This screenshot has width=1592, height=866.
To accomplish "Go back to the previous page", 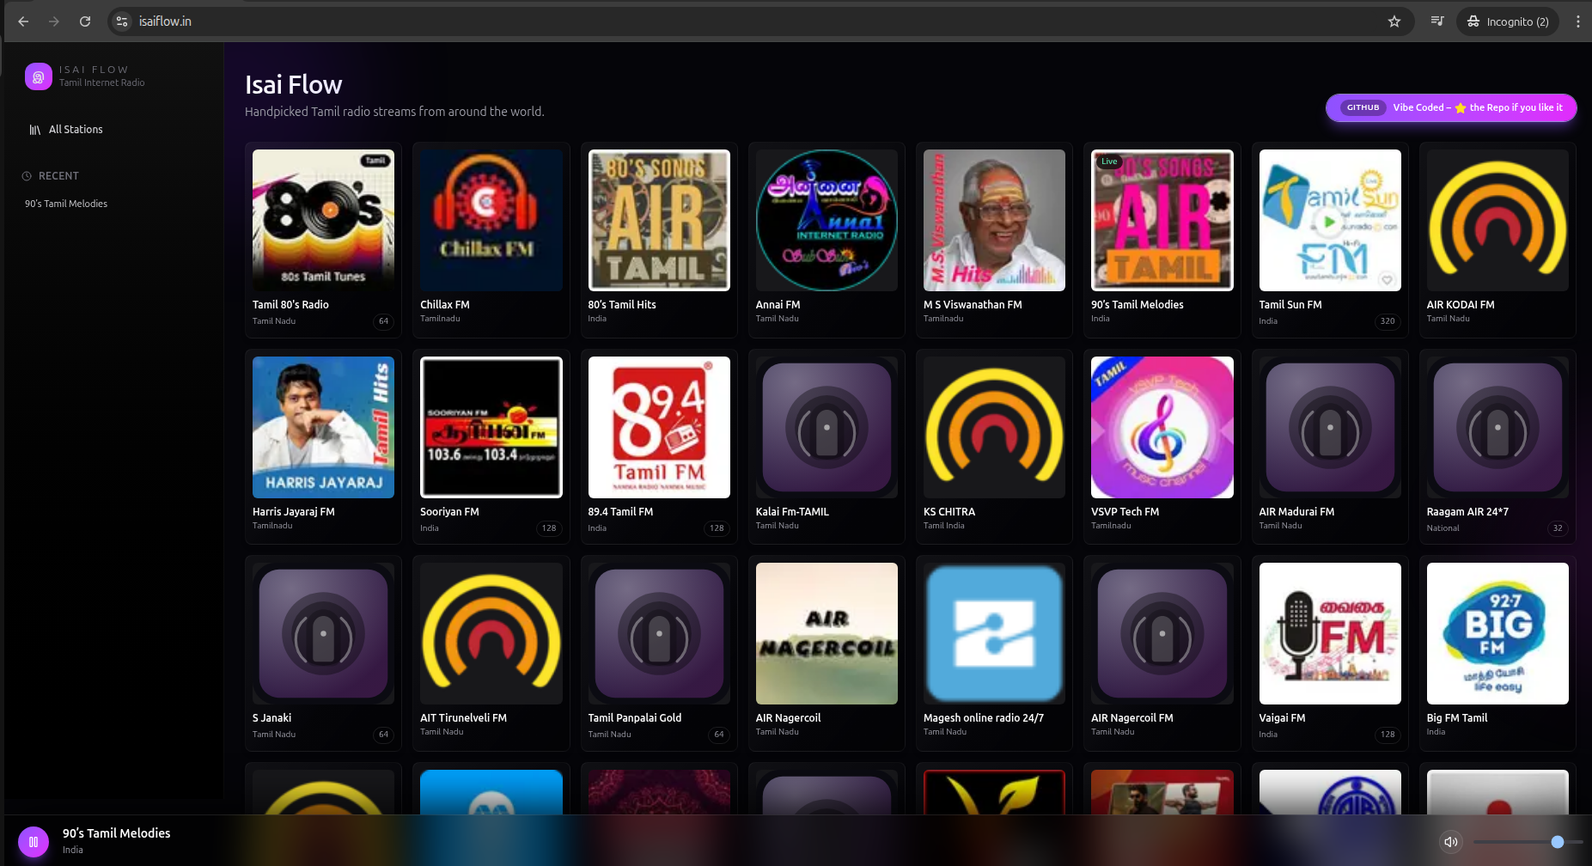I will [23, 21].
